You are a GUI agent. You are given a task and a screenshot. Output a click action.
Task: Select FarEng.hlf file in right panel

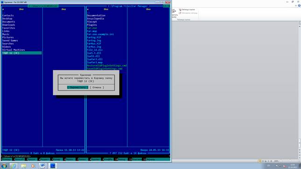(x=94, y=37)
